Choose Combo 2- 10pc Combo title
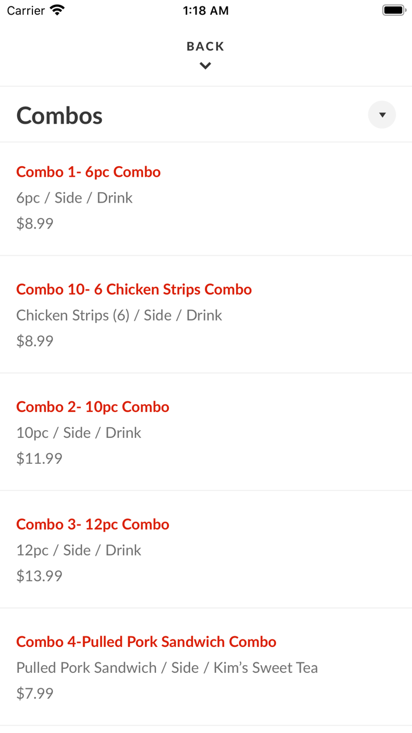 pos(92,407)
